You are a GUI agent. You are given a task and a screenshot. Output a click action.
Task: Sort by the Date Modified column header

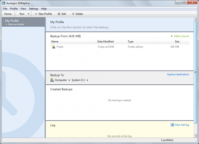pos(111,42)
